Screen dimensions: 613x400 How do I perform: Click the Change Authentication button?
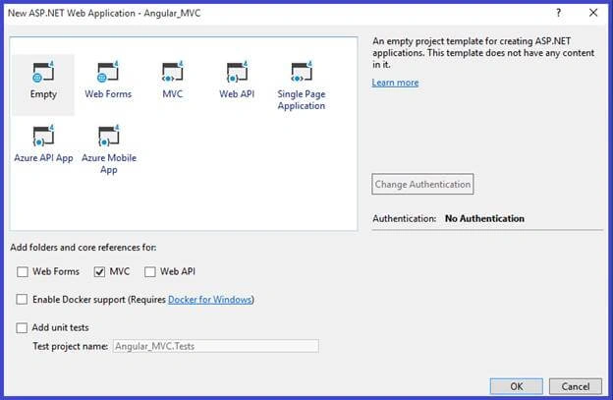coord(422,184)
